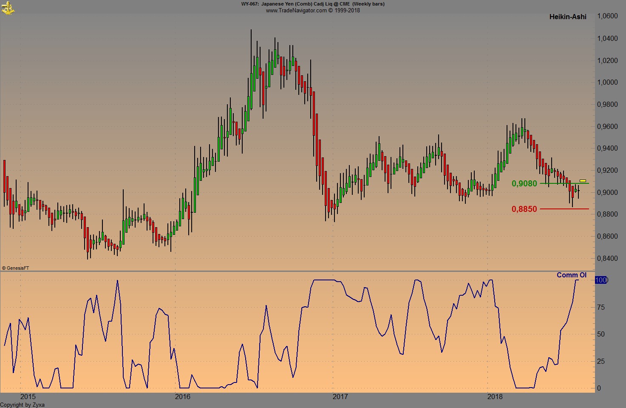Click the '0,9000' price axis value
Viewport: 626px width, 408px height.
tap(608, 193)
